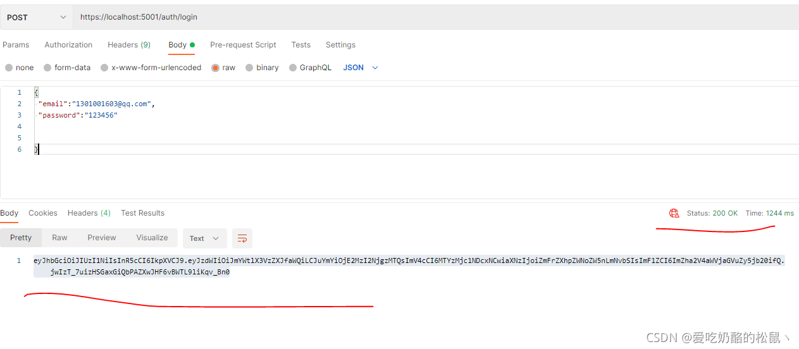Select the Raw response view
The image size is (799, 349).
click(x=59, y=238)
